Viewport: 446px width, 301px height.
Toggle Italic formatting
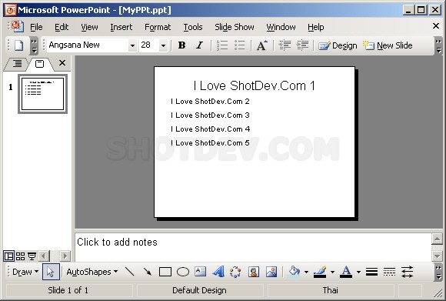[200, 45]
